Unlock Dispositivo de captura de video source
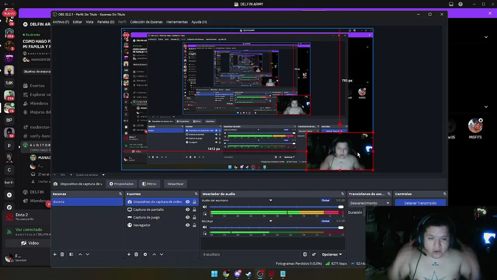Image resolution: width=497 pixels, height=280 pixels. tap(194, 202)
